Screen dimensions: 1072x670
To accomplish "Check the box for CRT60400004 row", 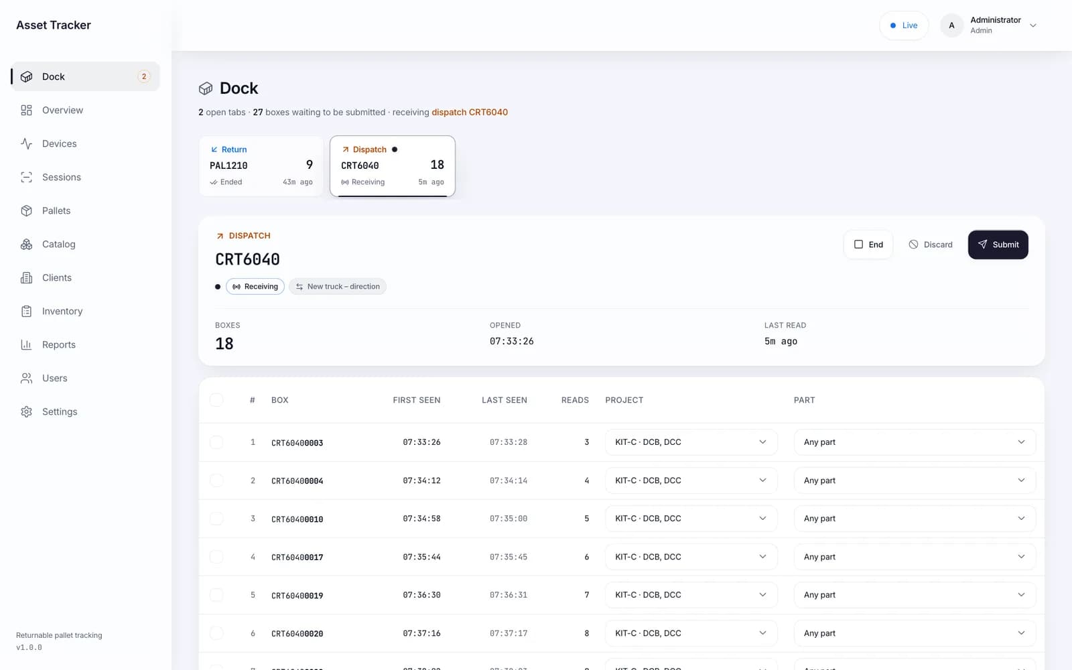I will coord(216,480).
